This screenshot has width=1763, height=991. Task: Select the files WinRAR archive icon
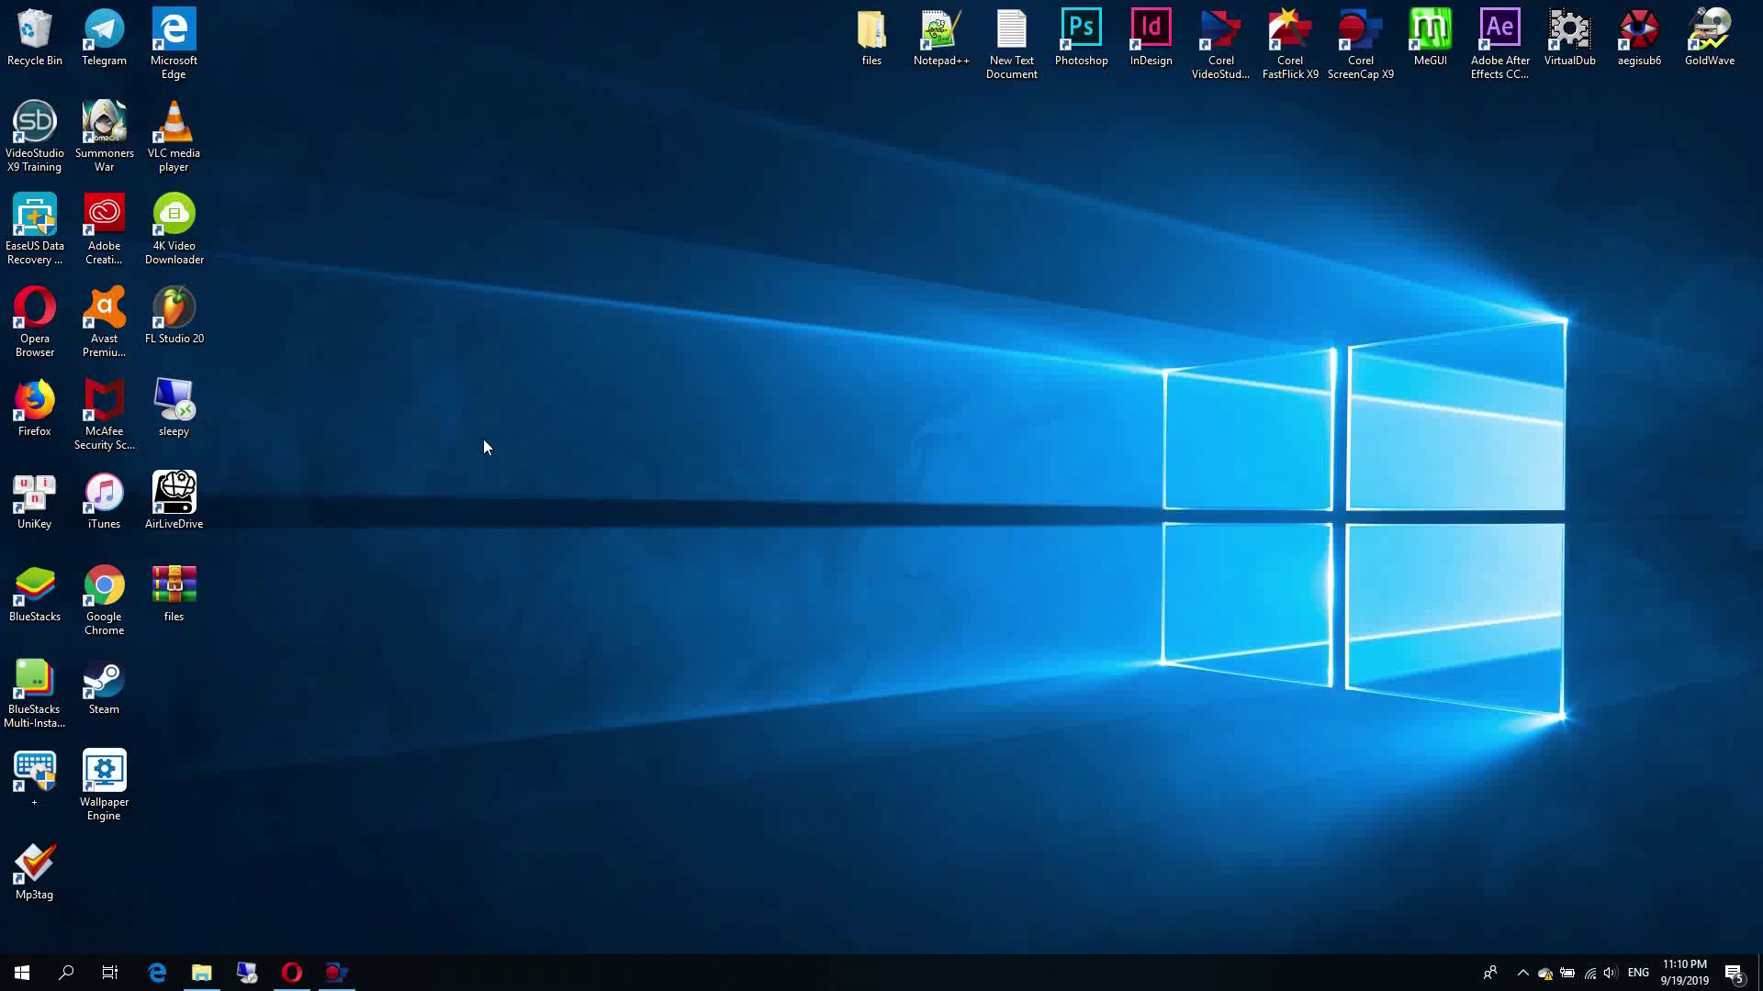click(174, 593)
